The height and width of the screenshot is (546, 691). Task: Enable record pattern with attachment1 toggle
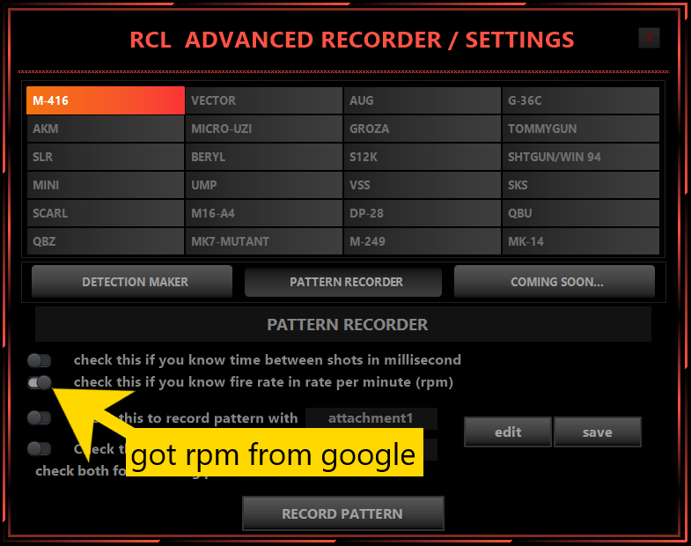(x=40, y=417)
